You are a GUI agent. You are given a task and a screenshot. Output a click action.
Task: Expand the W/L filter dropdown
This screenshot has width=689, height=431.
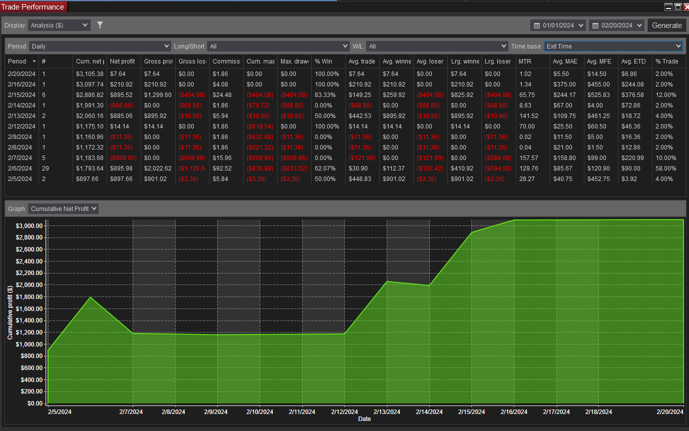coord(437,46)
